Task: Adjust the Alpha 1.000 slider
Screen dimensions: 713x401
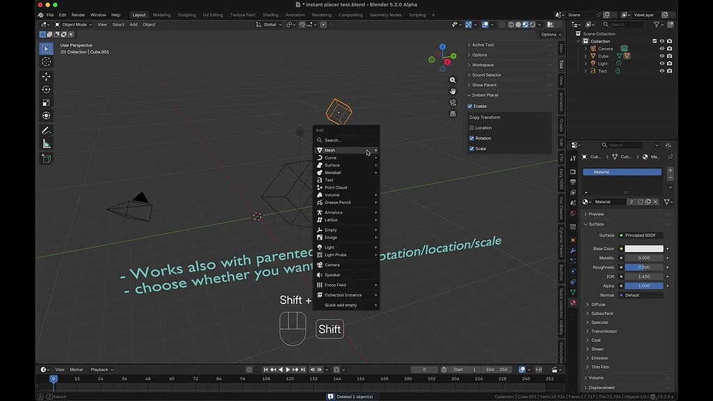Action: (x=644, y=286)
